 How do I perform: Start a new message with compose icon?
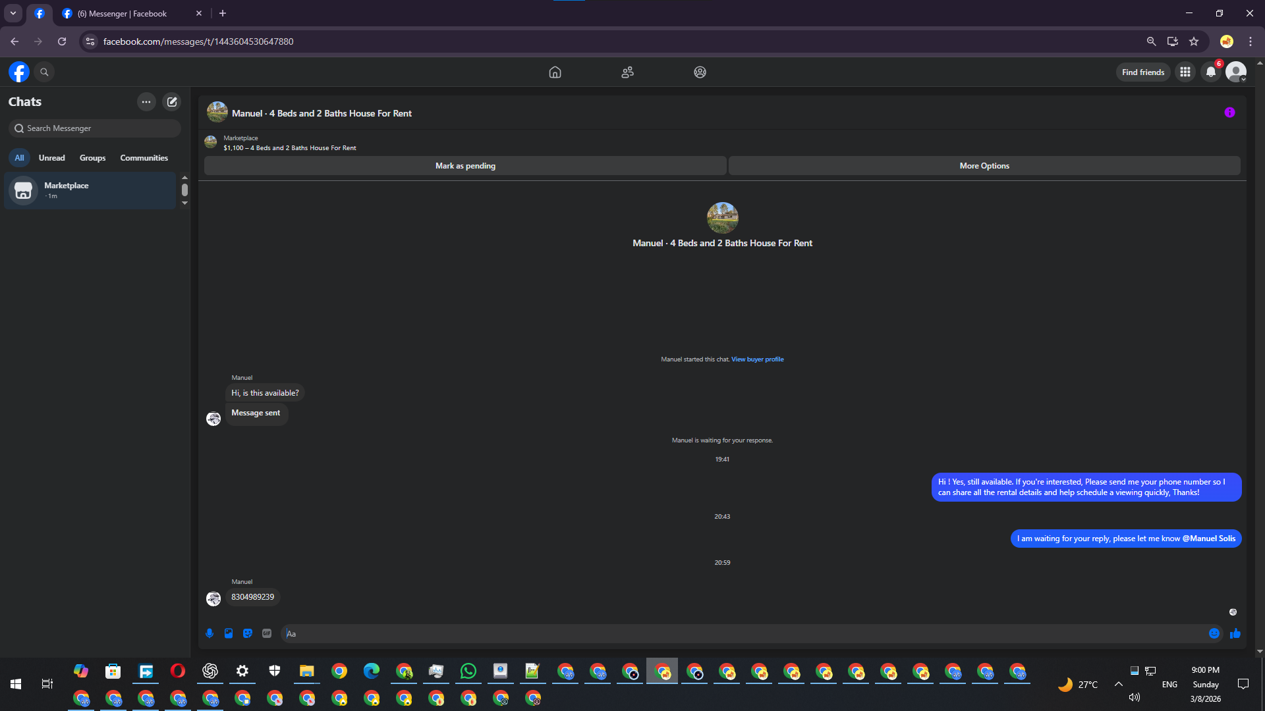(x=172, y=102)
